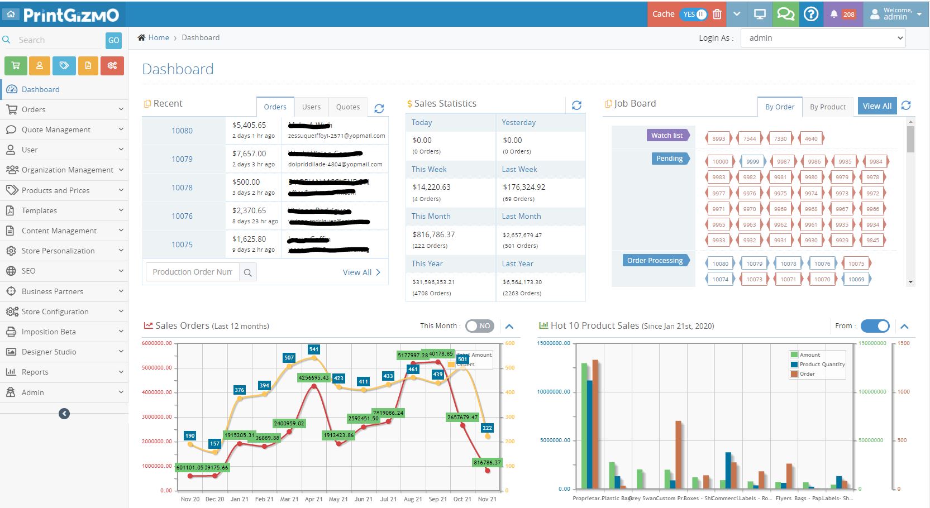Viewport: 930px width, 508px height.
Task: Refresh the Recent orders panel
Action: 379,108
